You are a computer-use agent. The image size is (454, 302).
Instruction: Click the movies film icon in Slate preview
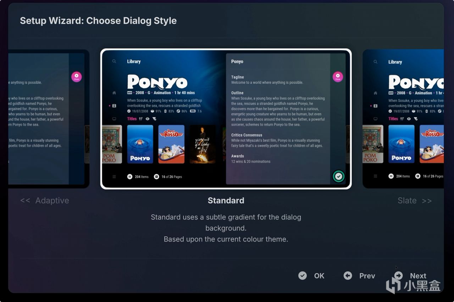[376, 106]
